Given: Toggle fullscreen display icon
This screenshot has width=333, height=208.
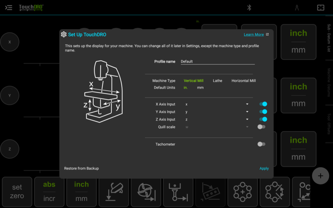Looking at the screenshot, I should (321, 7).
